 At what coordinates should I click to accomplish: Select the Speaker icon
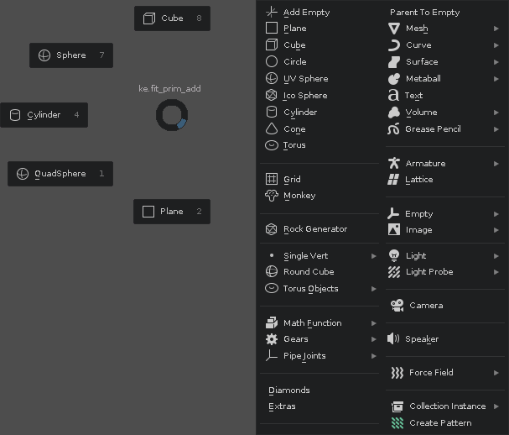coord(393,339)
